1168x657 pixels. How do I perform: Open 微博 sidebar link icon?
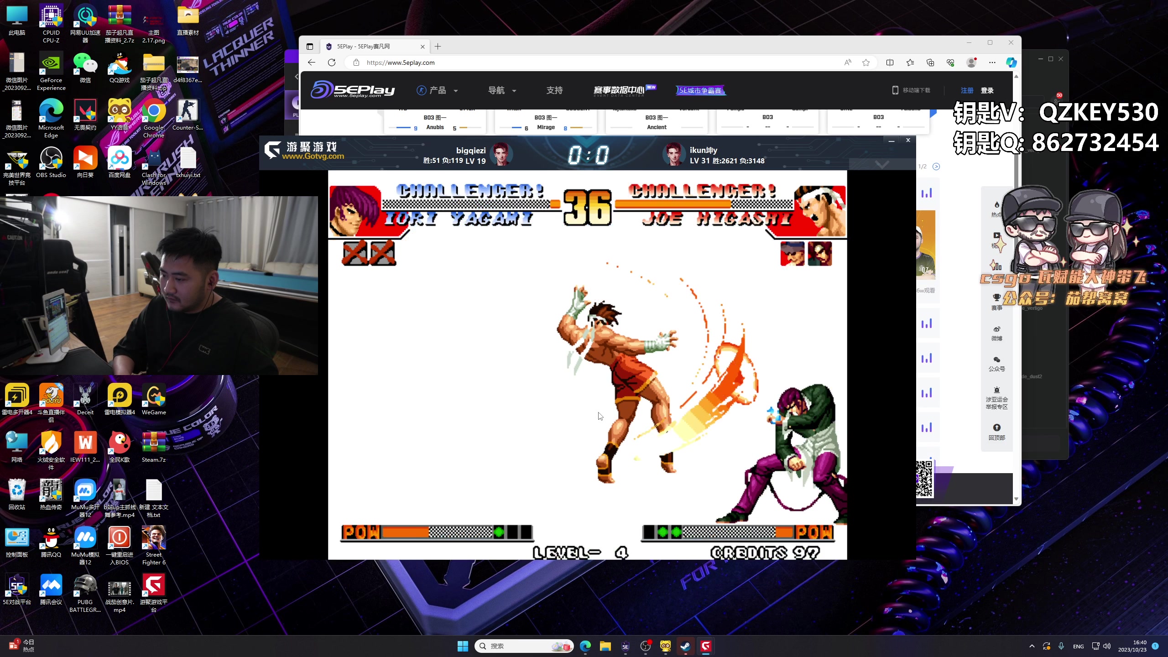coord(997,333)
